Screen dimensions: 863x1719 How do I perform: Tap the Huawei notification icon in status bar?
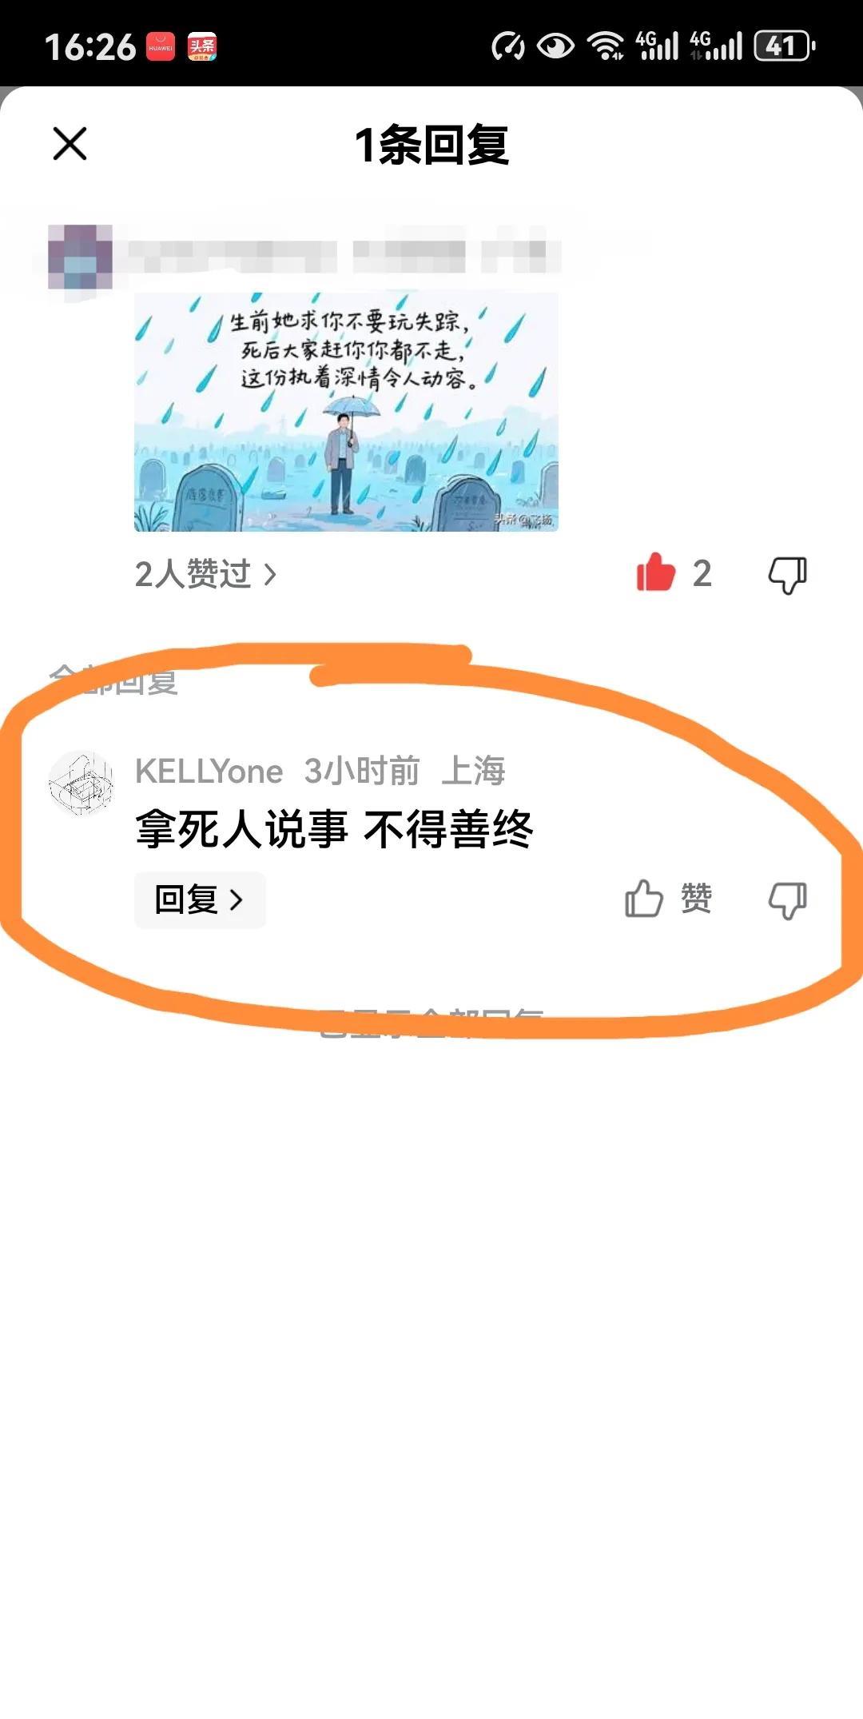pos(161,46)
